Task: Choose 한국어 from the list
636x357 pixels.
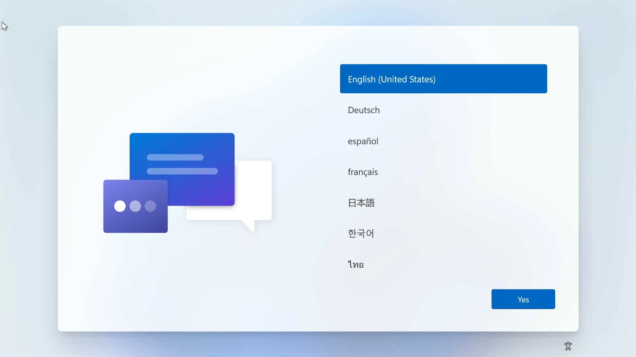Action: [x=443, y=233]
